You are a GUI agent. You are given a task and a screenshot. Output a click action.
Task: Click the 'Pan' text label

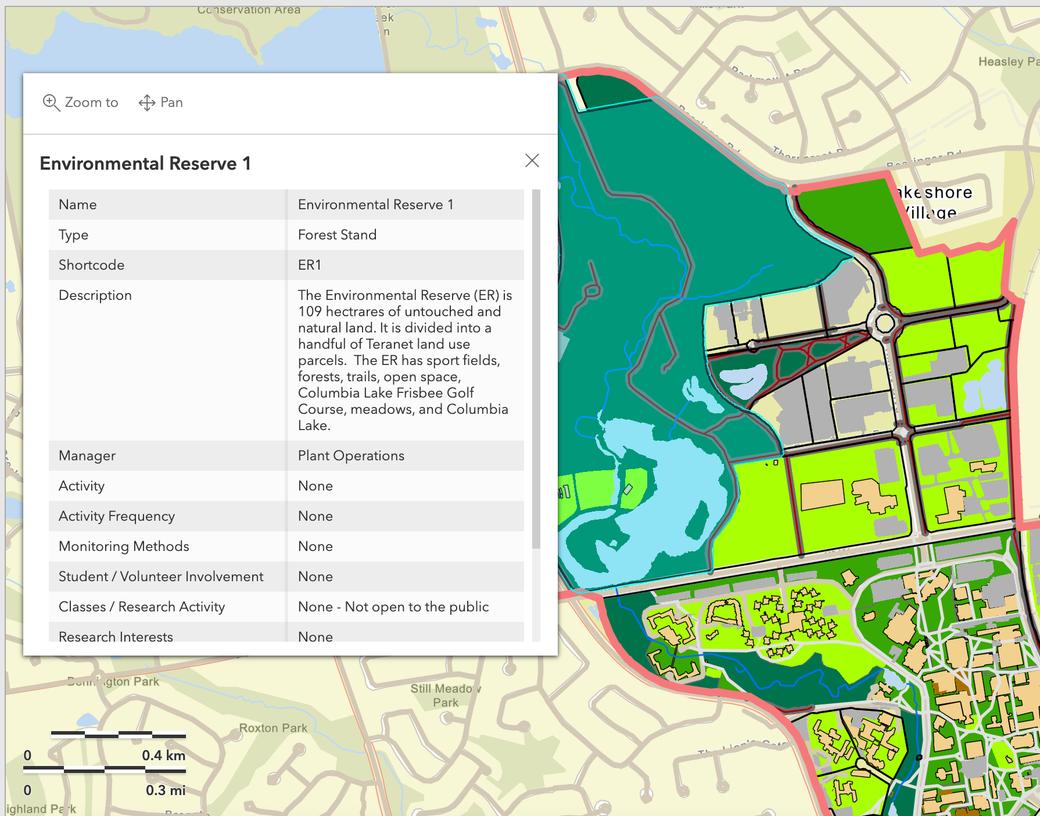coord(171,103)
